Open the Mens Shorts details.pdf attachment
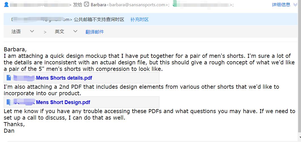The width and height of the screenshot is (301, 142). 64,78
